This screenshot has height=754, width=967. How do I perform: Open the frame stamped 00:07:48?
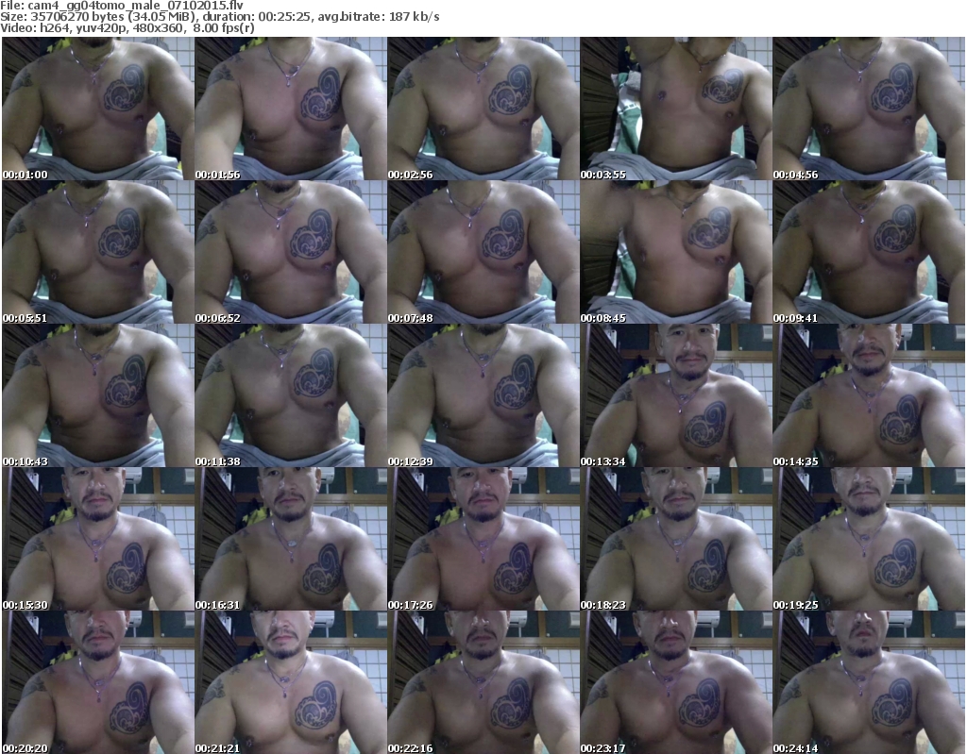click(483, 252)
